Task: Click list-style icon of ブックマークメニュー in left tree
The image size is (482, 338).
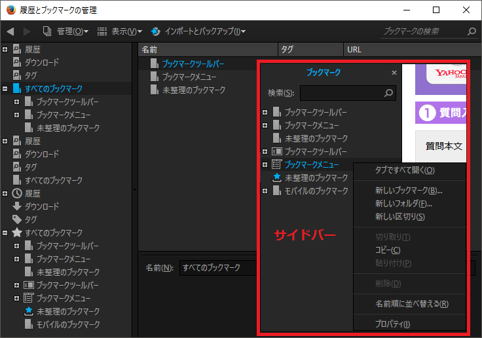Action: pyautogui.click(x=29, y=298)
